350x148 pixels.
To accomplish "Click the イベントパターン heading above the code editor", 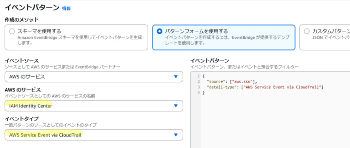I will point(210,61).
